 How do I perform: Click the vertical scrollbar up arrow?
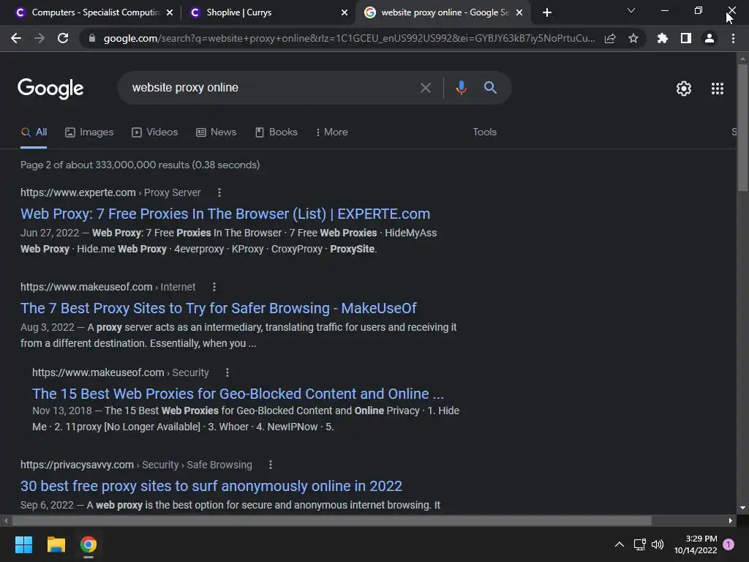[742, 59]
